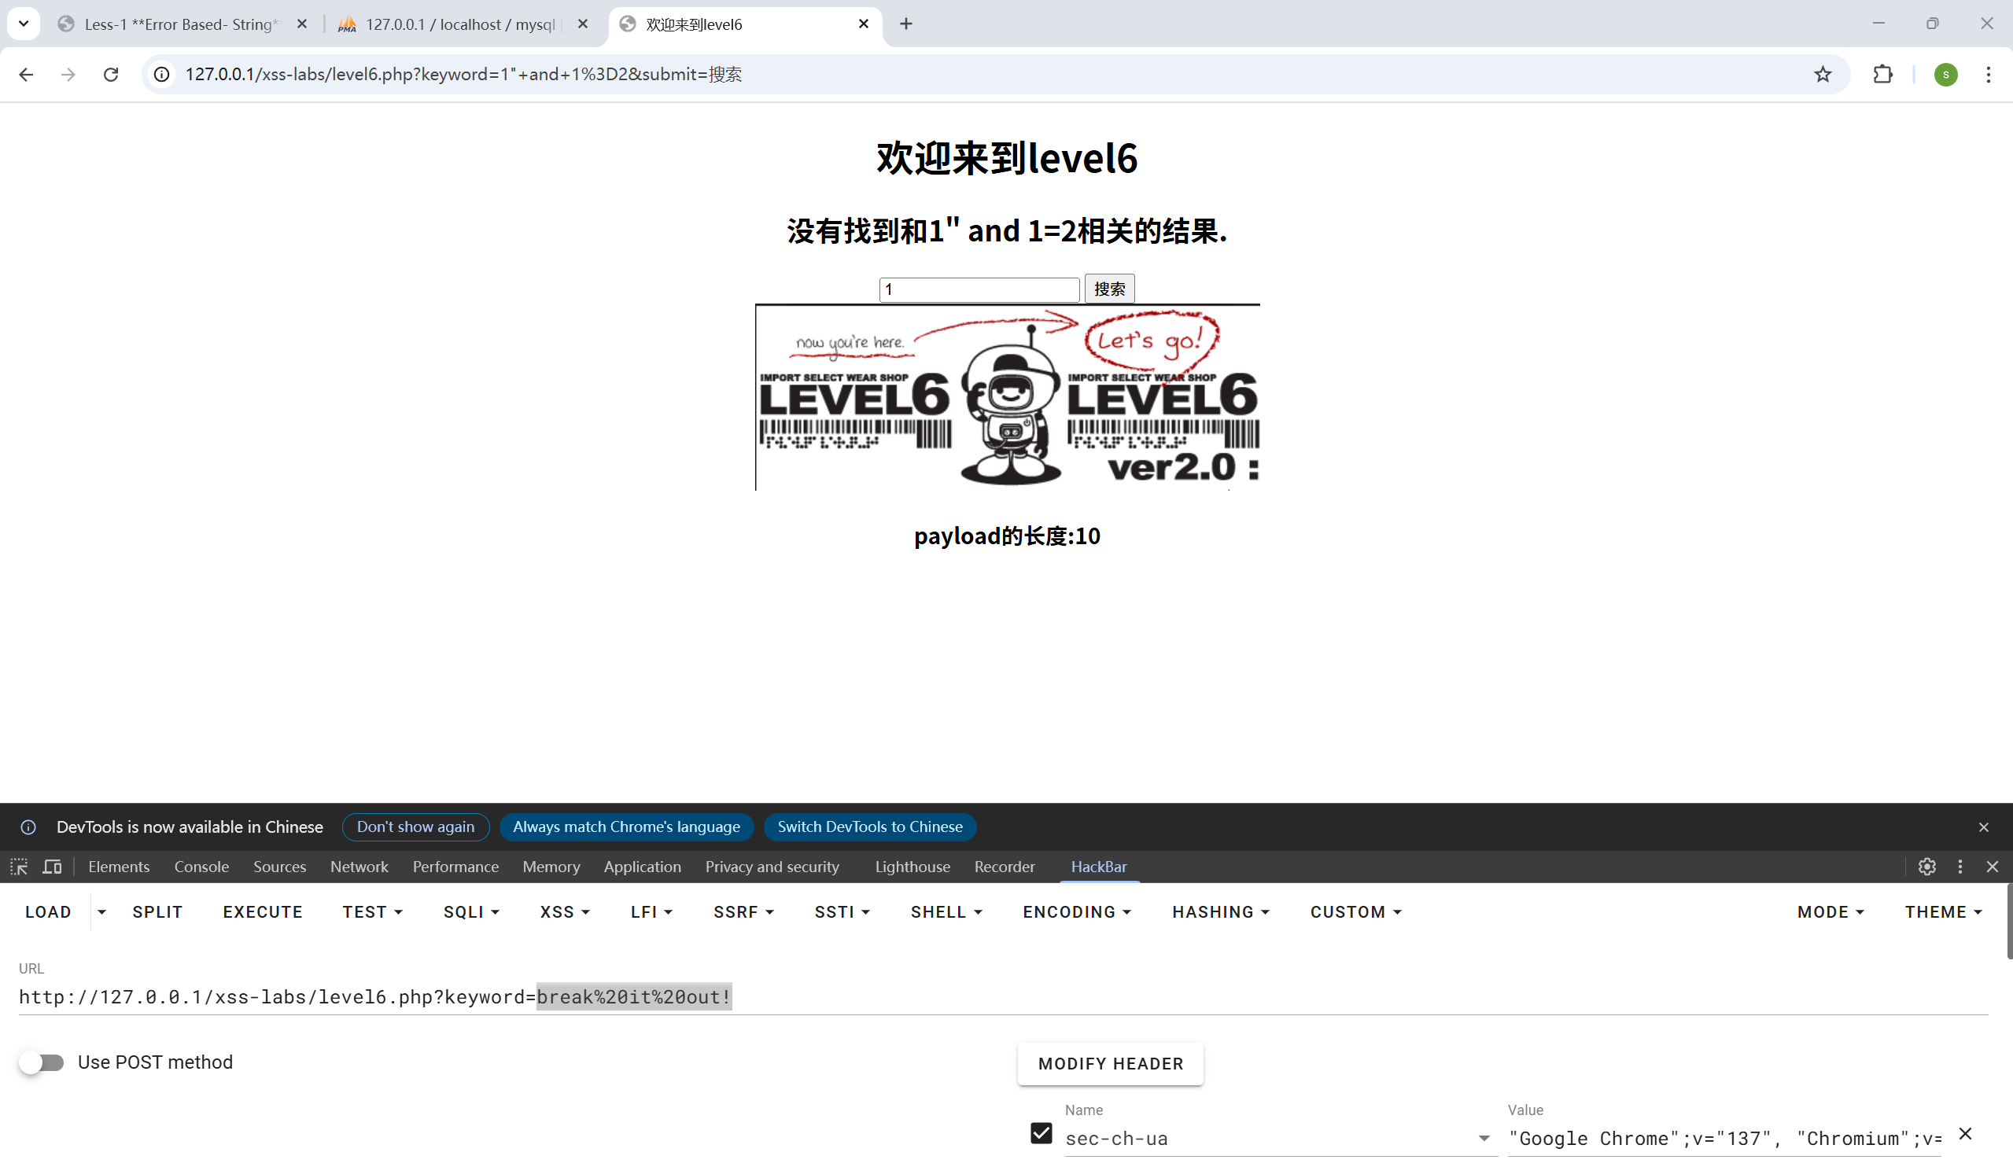View site information via the info icon
The width and height of the screenshot is (2013, 1167).
[x=160, y=74]
